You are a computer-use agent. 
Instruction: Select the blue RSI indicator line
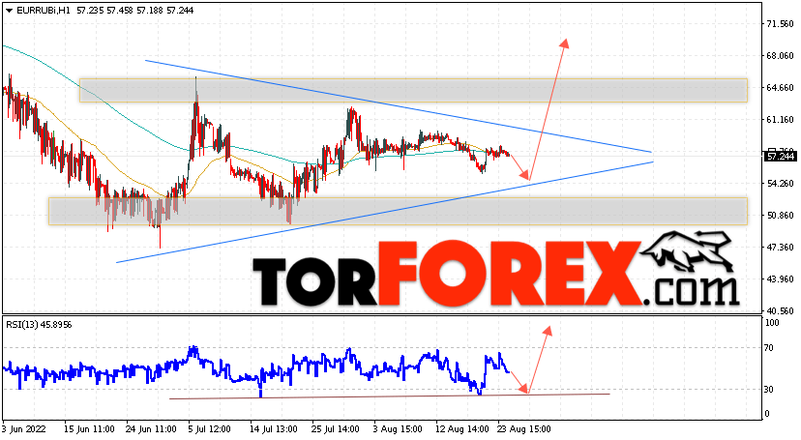point(255,371)
